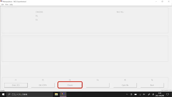Choose the Open file button
This screenshot has width=172, height=97.
(x=125, y=85)
